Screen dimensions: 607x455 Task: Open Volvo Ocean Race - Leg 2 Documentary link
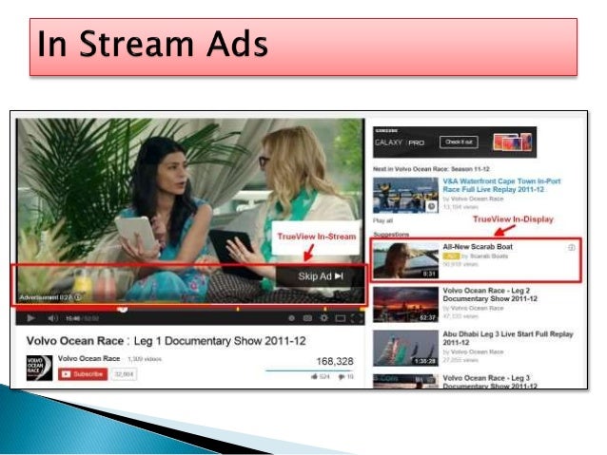(x=490, y=294)
